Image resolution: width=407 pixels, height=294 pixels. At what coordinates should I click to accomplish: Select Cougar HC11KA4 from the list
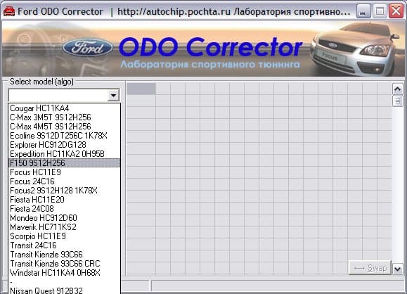click(65, 108)
